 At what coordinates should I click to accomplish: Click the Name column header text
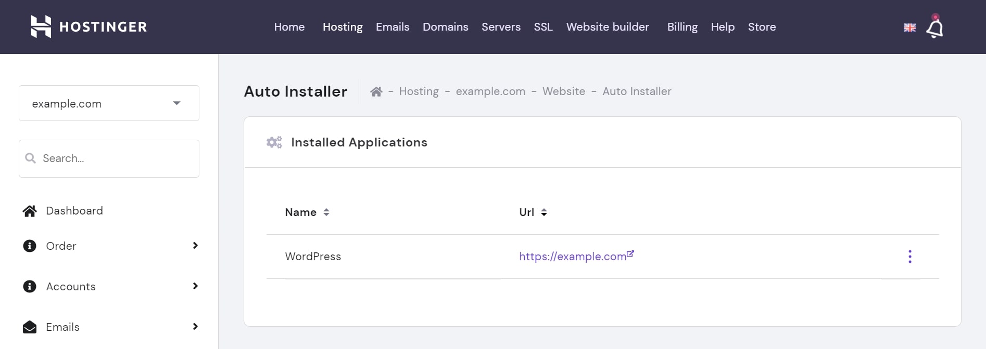(300, 212)
